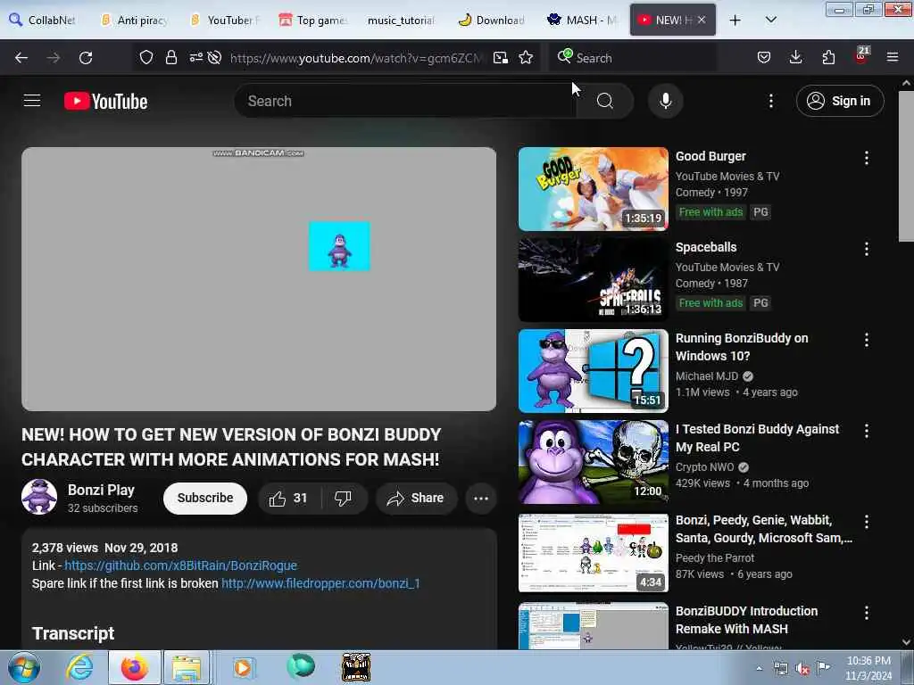Screen dimensions: 914x685
Task: Reload the page with the refresh icon
Action: coord(86,58)
